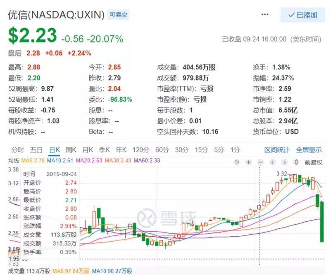Image resolution: width=333 pixels, height=275 pixels.
Task: Click the -20.07% change percentage
Action: click(x=105, y=39)
